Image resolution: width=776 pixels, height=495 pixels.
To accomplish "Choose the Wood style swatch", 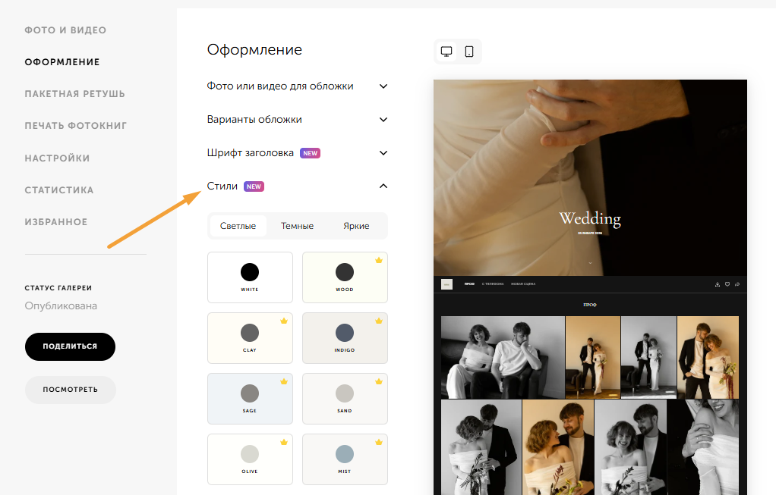I will (345, 277).
